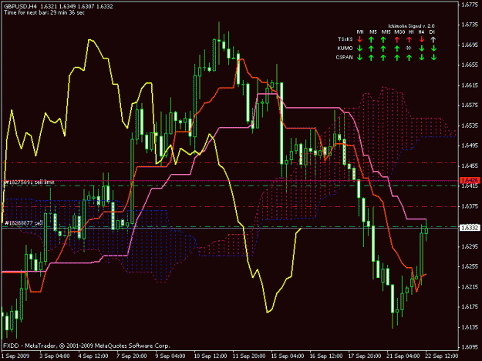The height and width of the screenshot is (361, 482).
Task: Click the 1.6255 price axis label
Action: tap(470, 266)
